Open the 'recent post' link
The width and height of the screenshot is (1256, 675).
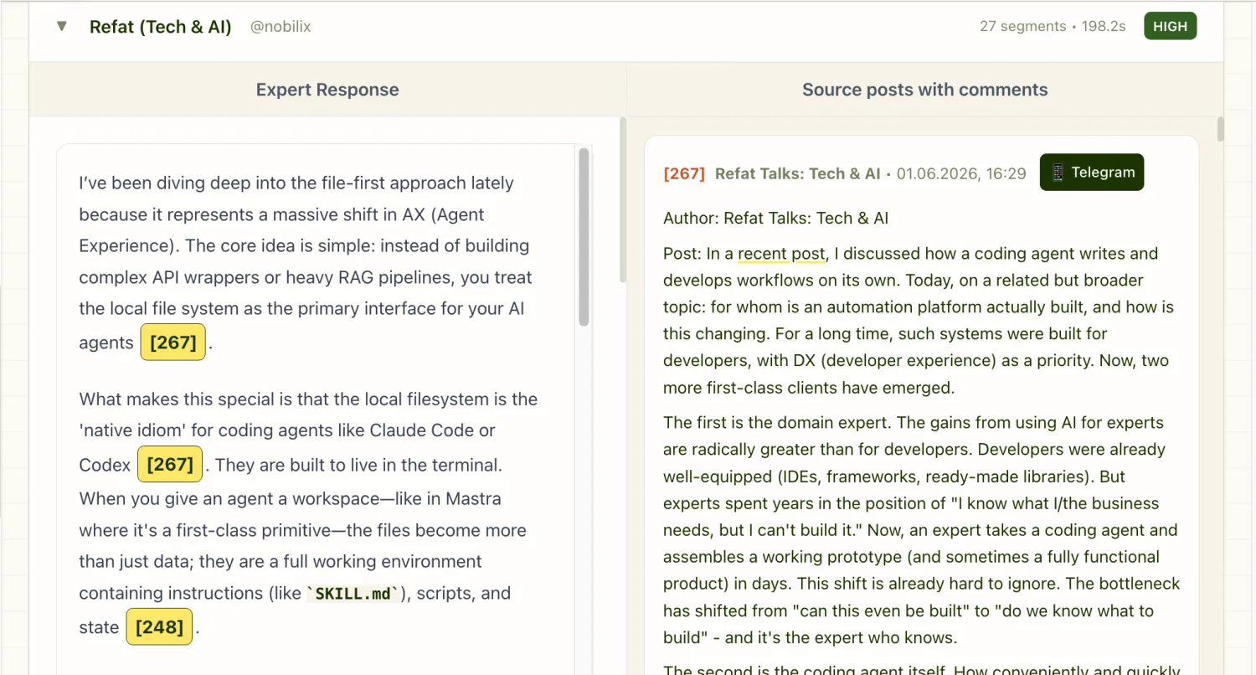(x=781, y=254)
